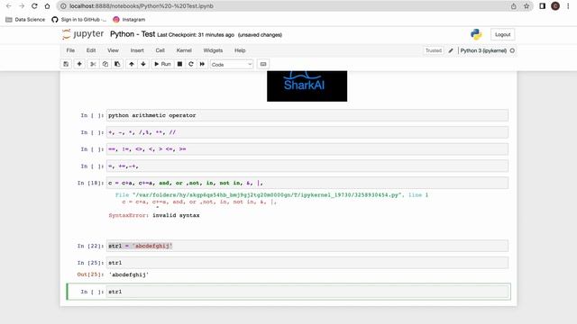The image size is (577, 324).
Task: Share this page icon in address bar
Action: coord(513,6)
